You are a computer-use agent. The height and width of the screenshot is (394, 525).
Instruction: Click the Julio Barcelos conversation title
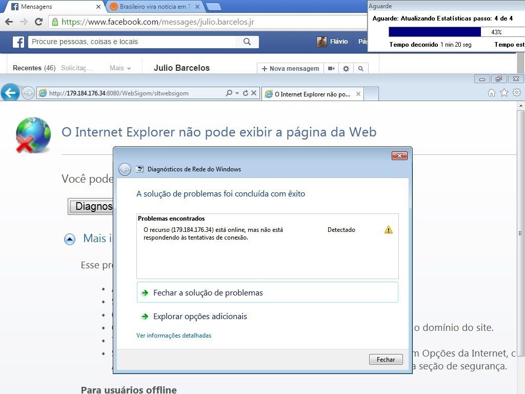(x=181, y=68)
